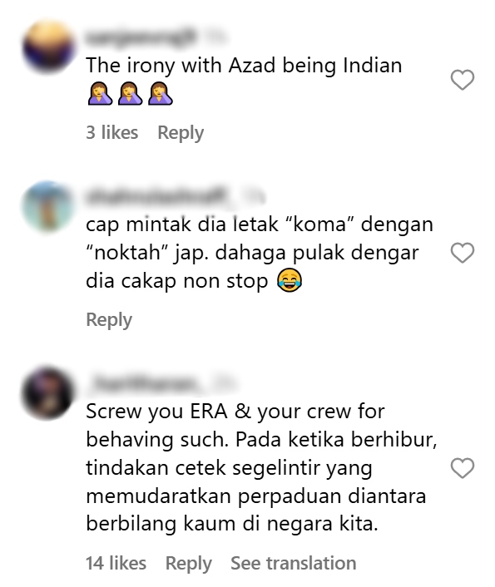This screenshot has height=587, width=495.
Task: Tap the heart beside the "koma" and "noktah" comment
Action: click(x=462, y=253)
